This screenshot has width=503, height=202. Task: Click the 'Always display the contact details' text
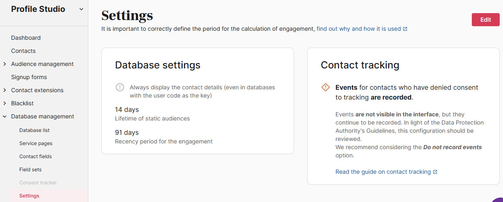coord(202,91)
